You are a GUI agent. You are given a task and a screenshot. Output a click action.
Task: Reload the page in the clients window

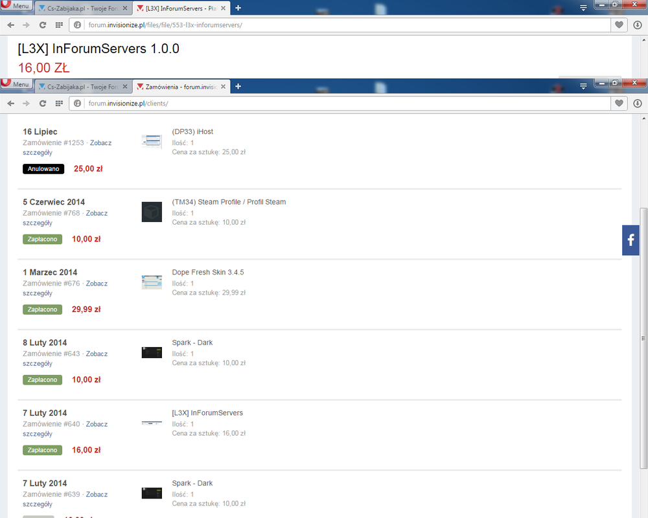[x=43, y=104]
